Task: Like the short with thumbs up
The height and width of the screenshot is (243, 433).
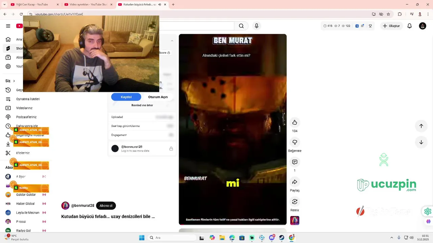Action: click(x=295, y=123)
